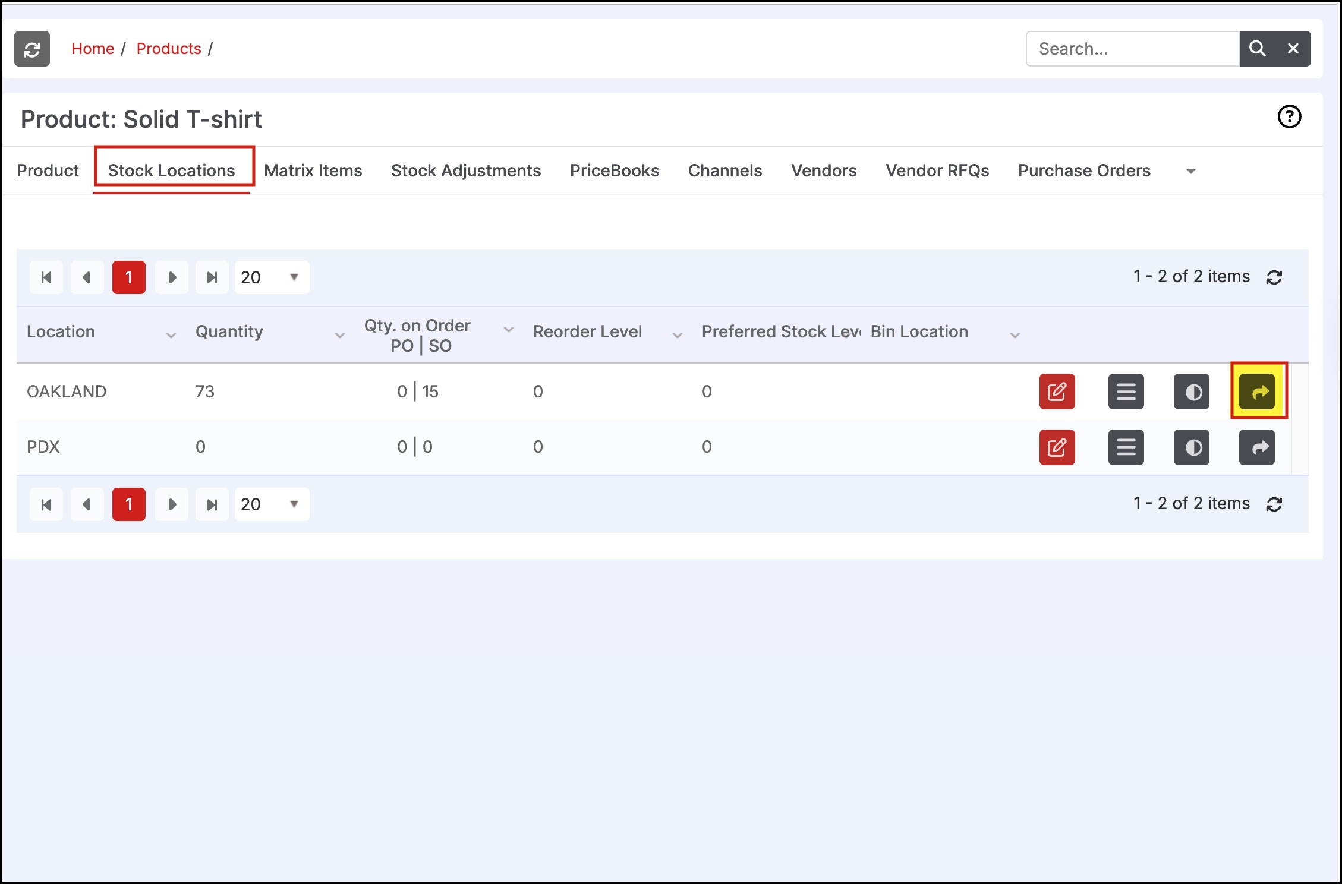Click page 1 button in bottom pager
The height and width of the screenshot is (884, 1342).
click(129, 504)
